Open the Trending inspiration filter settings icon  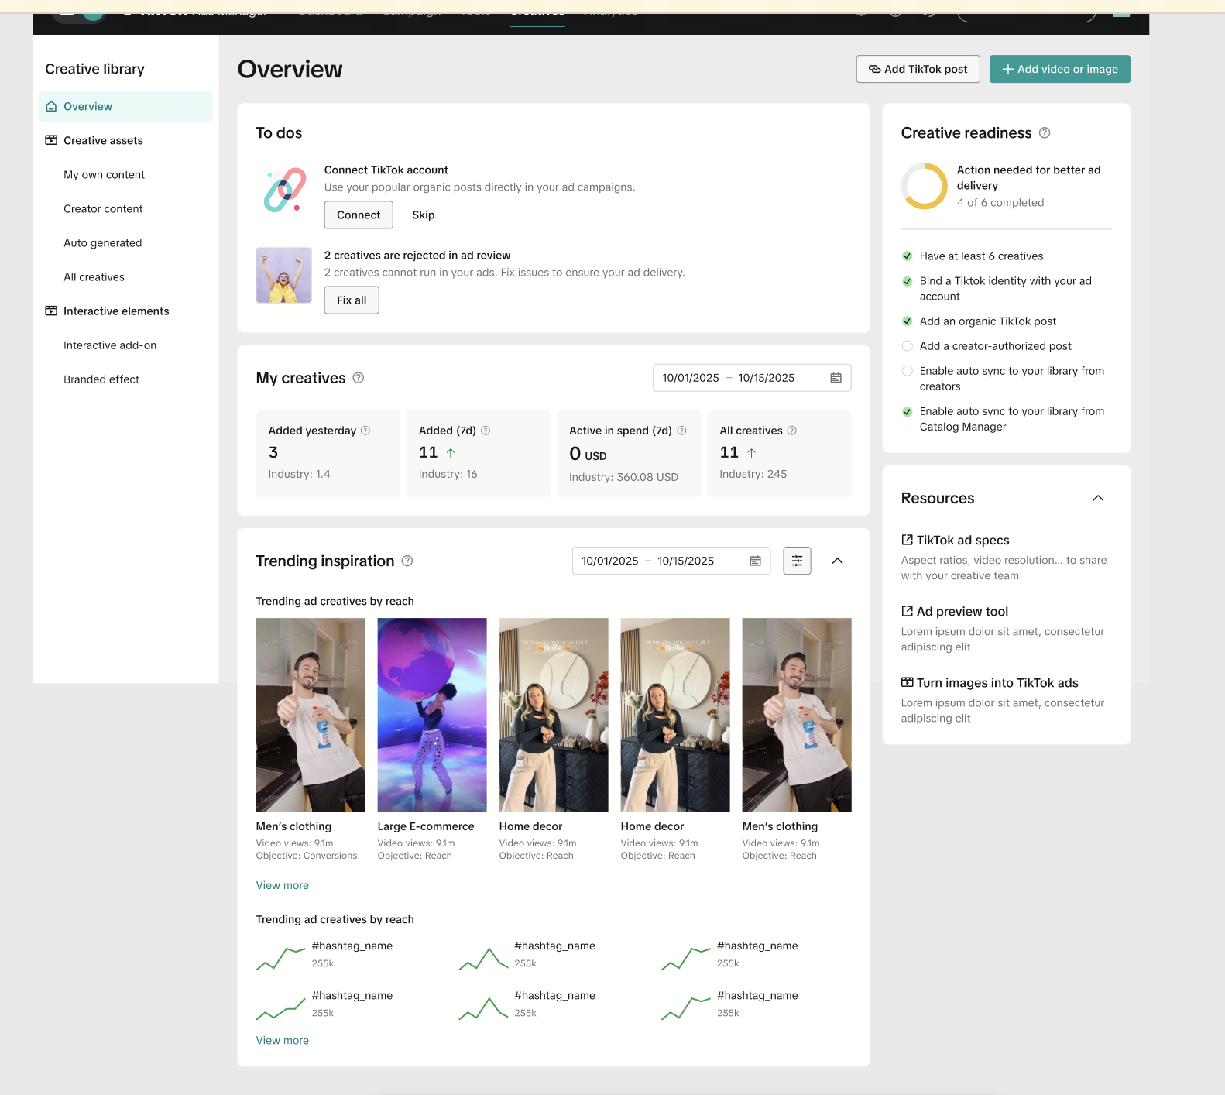(797, 561)
